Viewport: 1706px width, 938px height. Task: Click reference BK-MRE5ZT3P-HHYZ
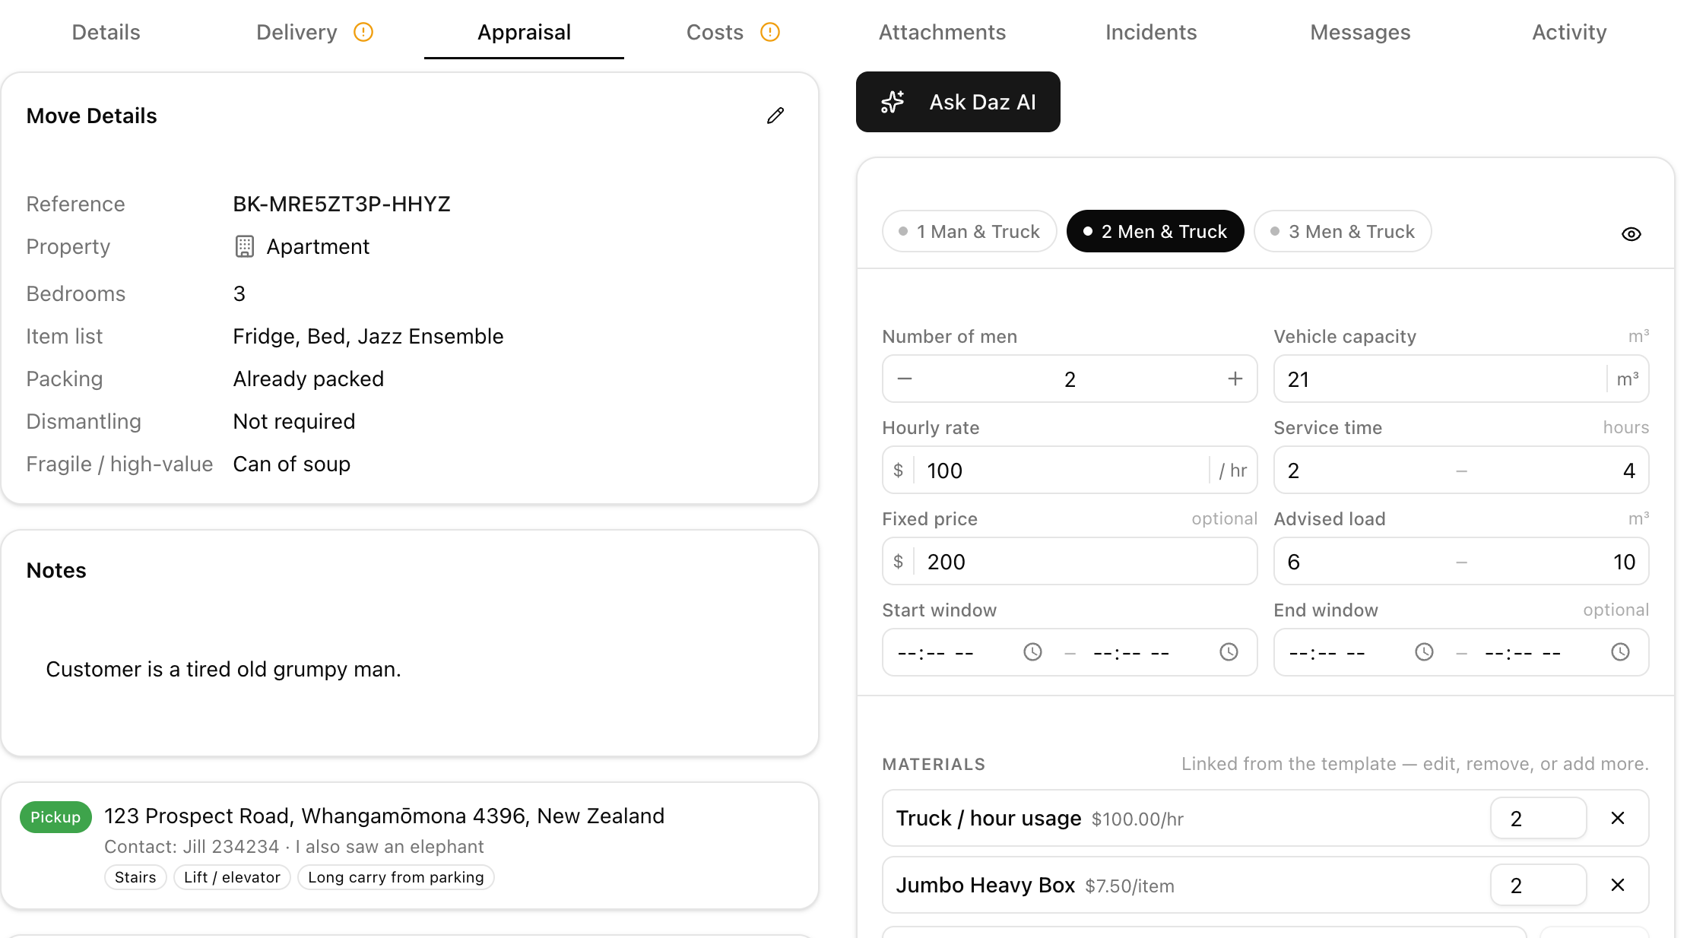click(x=341, y=204)
